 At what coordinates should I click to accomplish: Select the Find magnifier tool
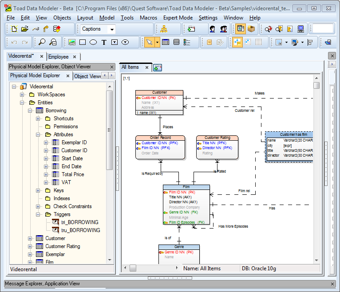click(42, 42)
